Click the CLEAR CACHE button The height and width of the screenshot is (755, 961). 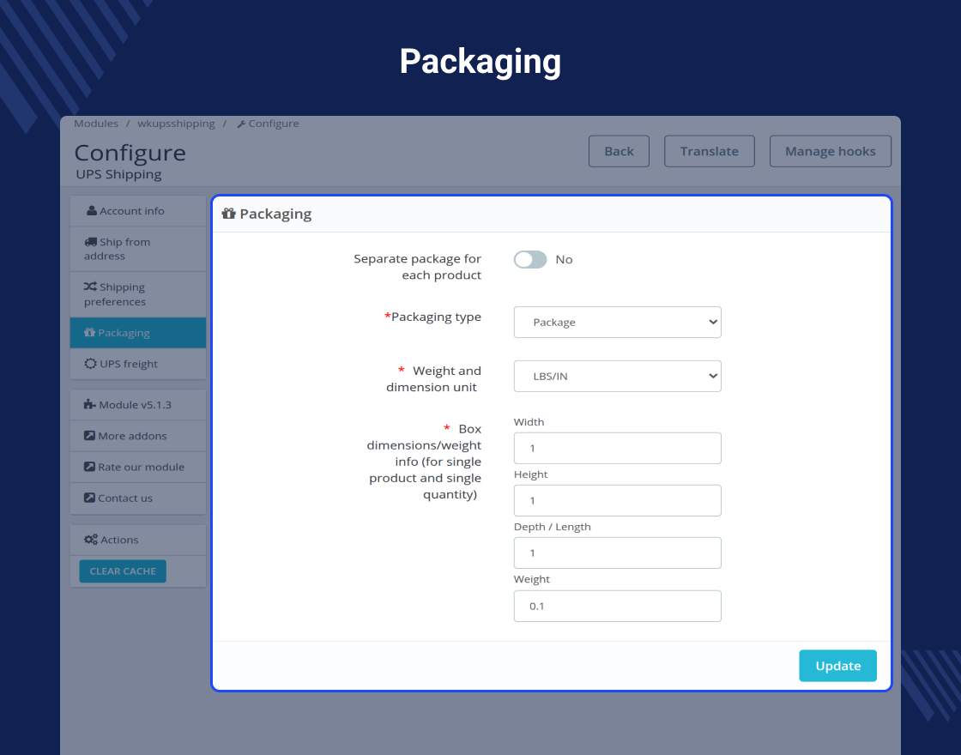(x=123, y=571)
